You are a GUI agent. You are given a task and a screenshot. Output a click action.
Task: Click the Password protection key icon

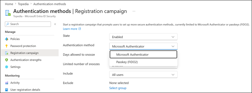[x=7, y=46]
